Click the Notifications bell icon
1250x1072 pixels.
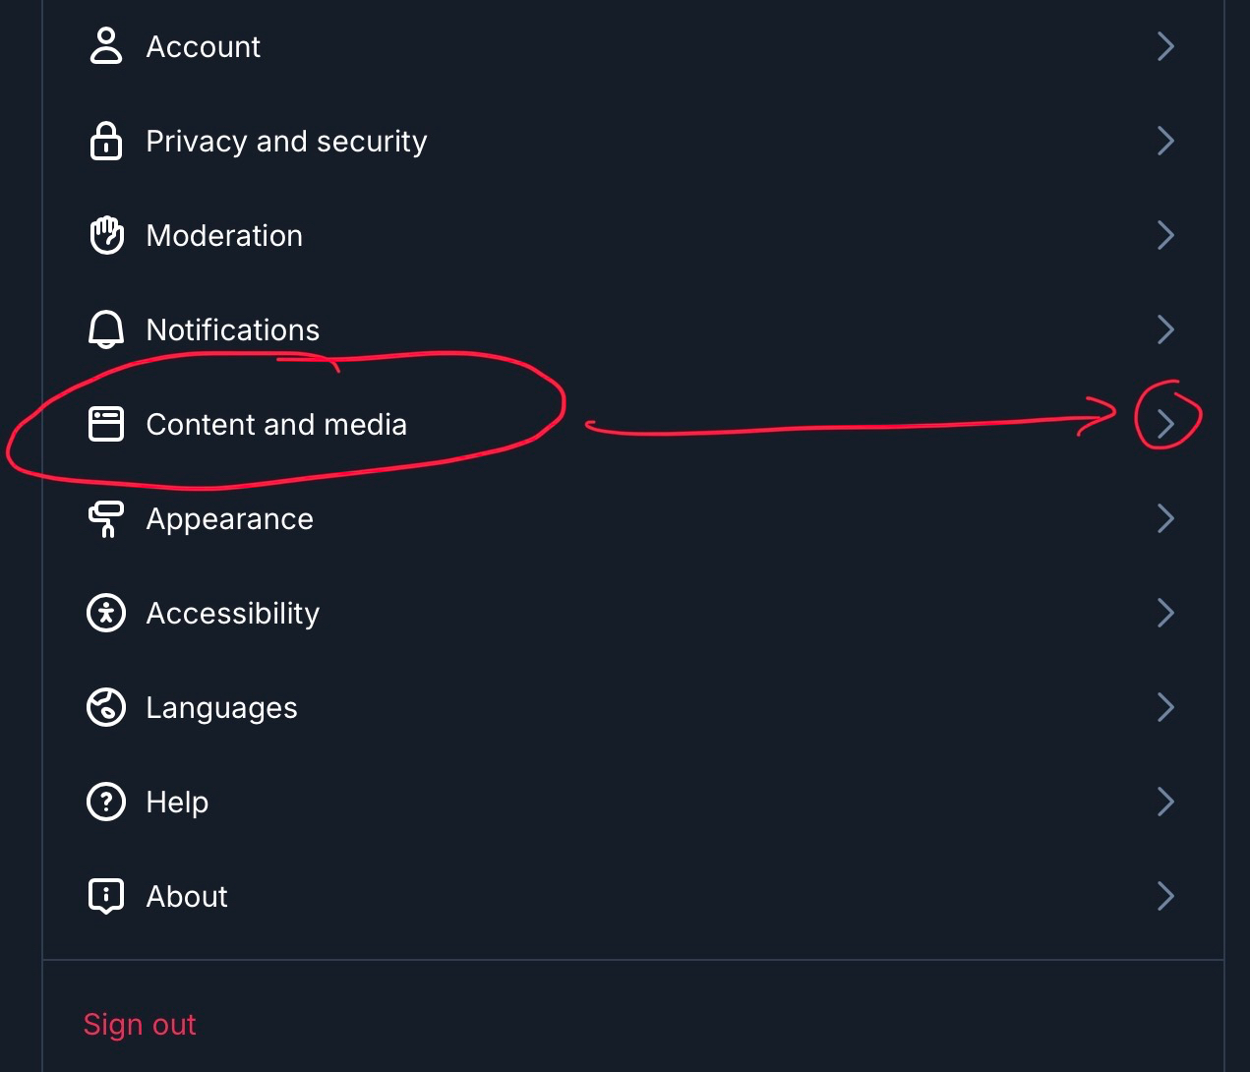click(106, 329)
